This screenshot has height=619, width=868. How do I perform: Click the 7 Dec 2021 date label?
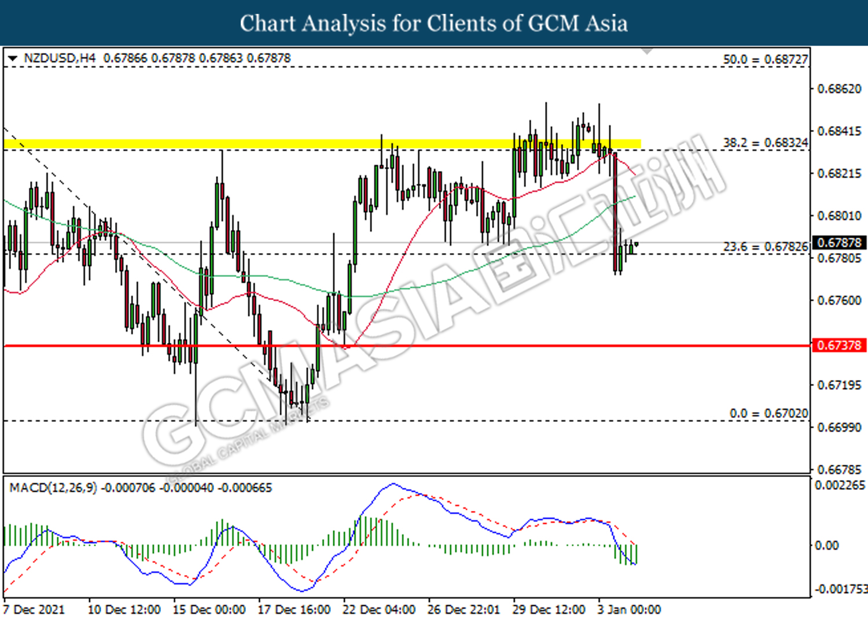pyautogui.click(x=34, y=610)
